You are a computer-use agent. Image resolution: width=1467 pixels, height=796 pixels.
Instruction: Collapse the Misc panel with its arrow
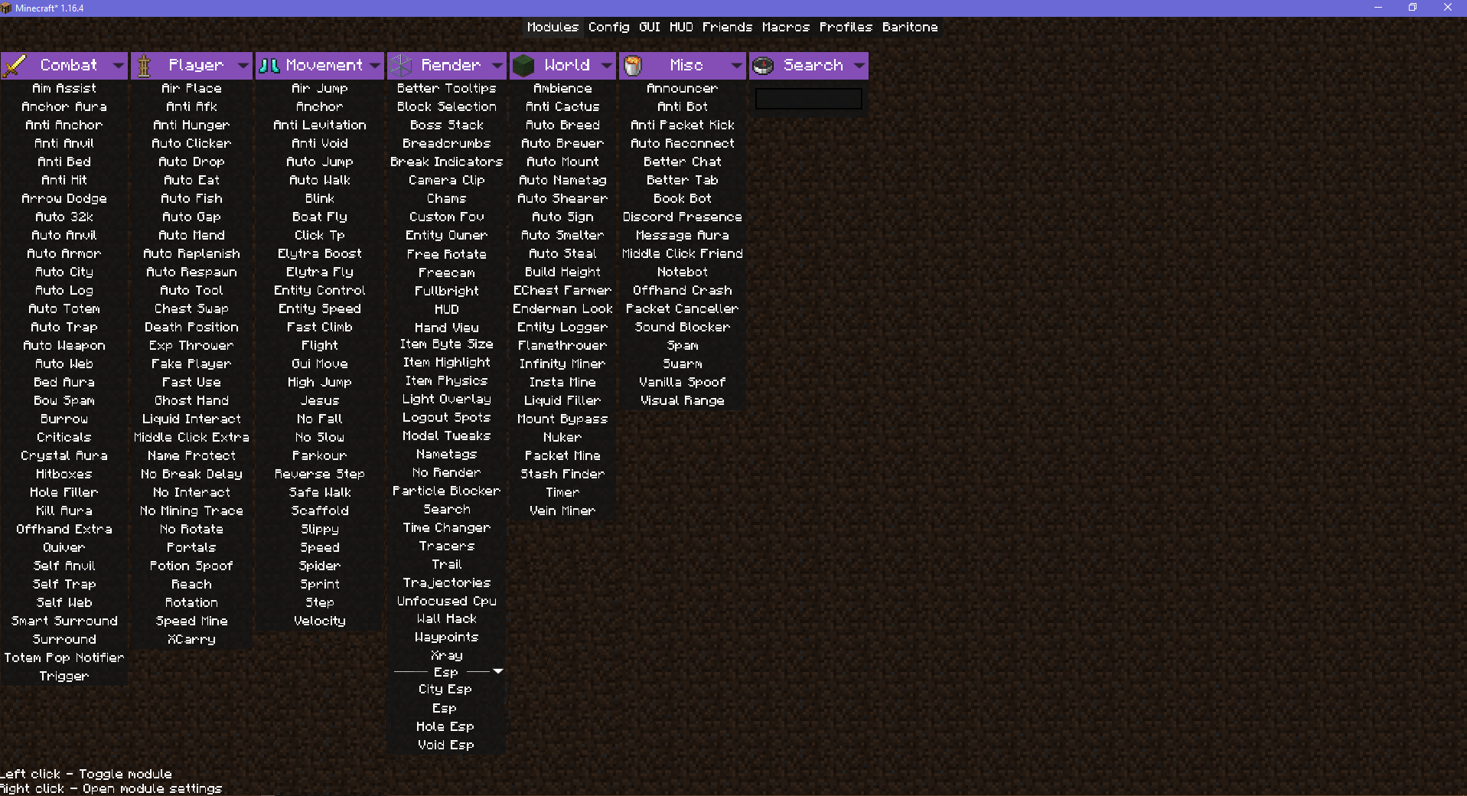pos(736,66)
